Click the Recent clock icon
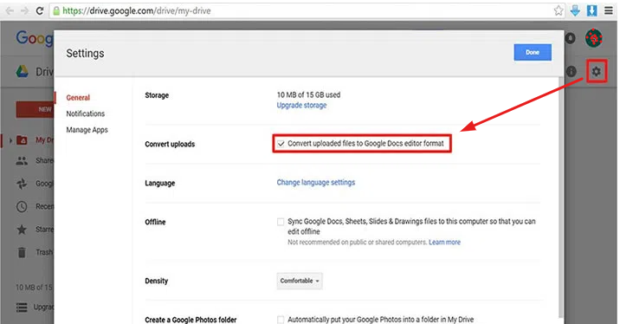 (22, 206)
